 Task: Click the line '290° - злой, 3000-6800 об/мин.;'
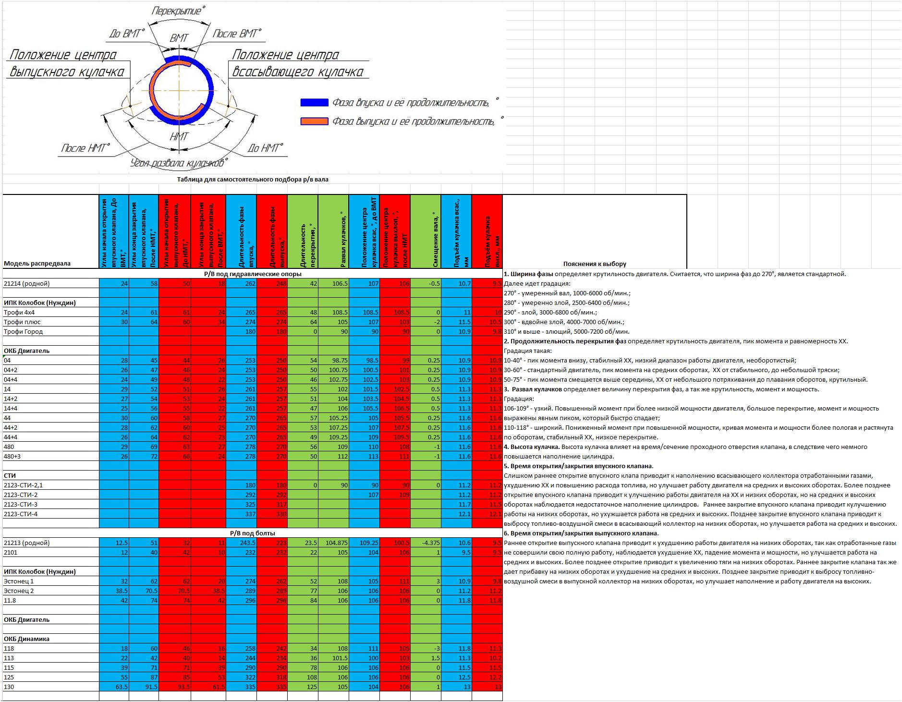click(x=550, y=312)
